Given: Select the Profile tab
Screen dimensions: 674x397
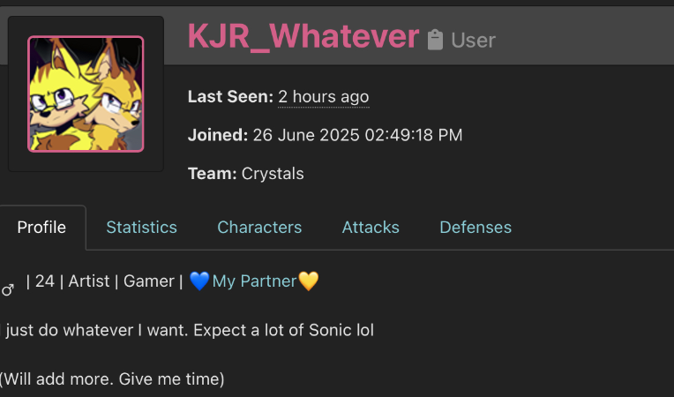Looking at the screenshot, I should point(41,228).
